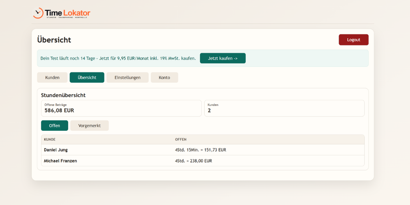Viewport: 410px width, 205px height.
Task: Switch to the Kunden tab
Action: (52, 77)
